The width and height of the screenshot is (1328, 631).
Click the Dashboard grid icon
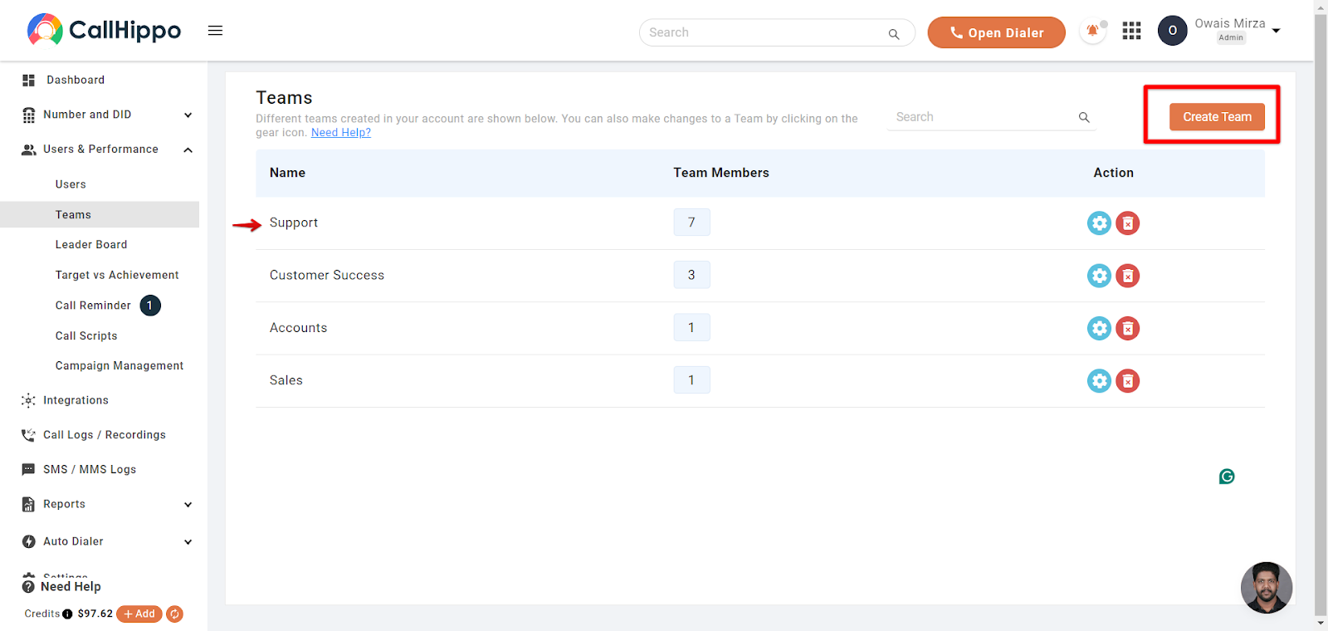(x=28, y=81)
